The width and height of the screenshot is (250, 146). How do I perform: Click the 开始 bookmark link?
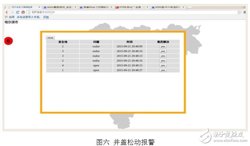(x=46, y=17)
